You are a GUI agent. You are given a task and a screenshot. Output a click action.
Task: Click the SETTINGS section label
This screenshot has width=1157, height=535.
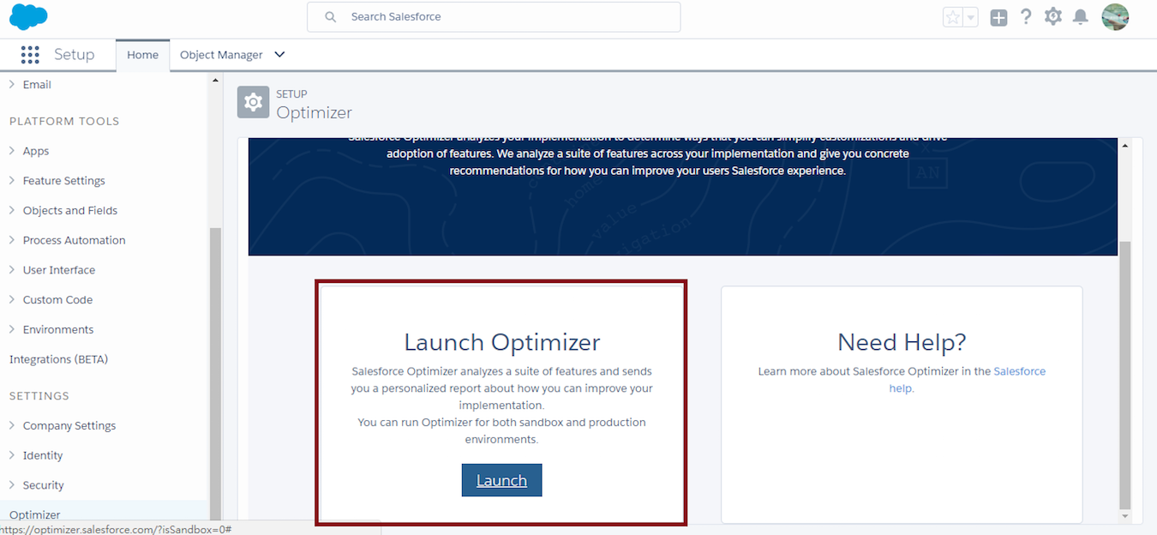tap(39, 396)
